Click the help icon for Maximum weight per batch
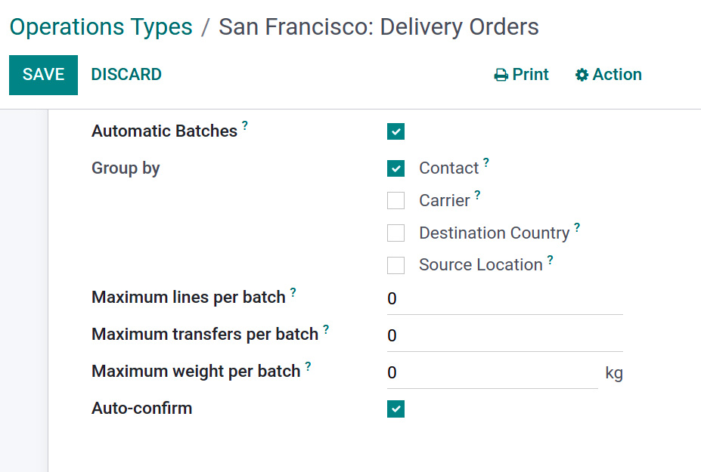 click(308, 366)
